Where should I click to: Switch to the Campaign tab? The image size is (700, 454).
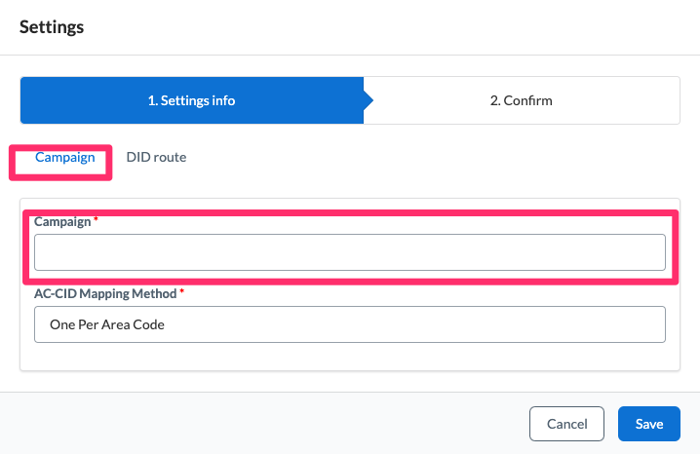coord(64,158)
